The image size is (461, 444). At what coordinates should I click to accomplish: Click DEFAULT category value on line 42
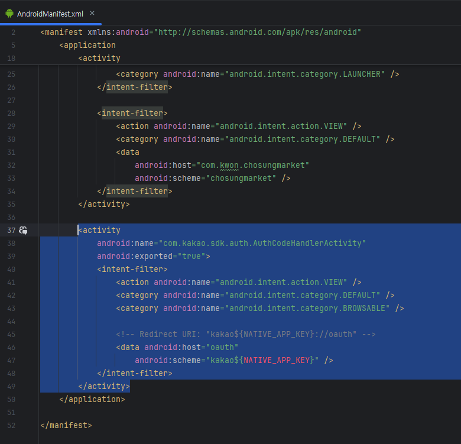[302, 295]
